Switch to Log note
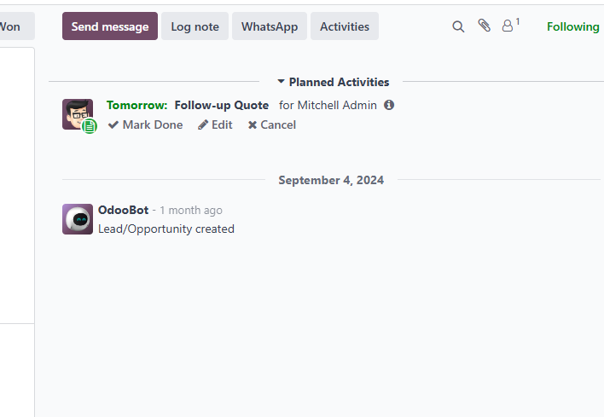 click(195, 26)
